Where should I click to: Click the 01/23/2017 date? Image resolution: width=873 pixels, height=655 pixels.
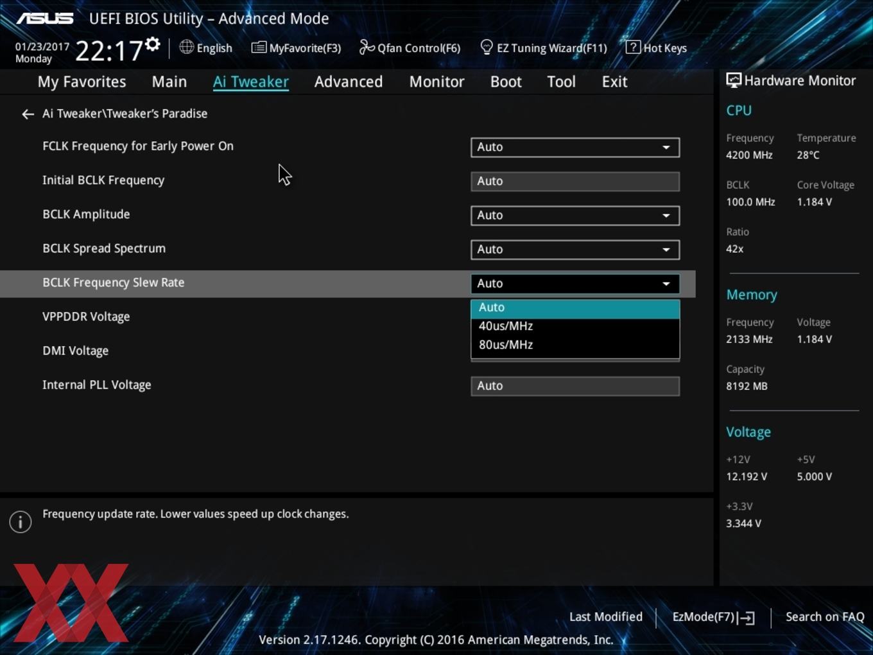[42, 47]
